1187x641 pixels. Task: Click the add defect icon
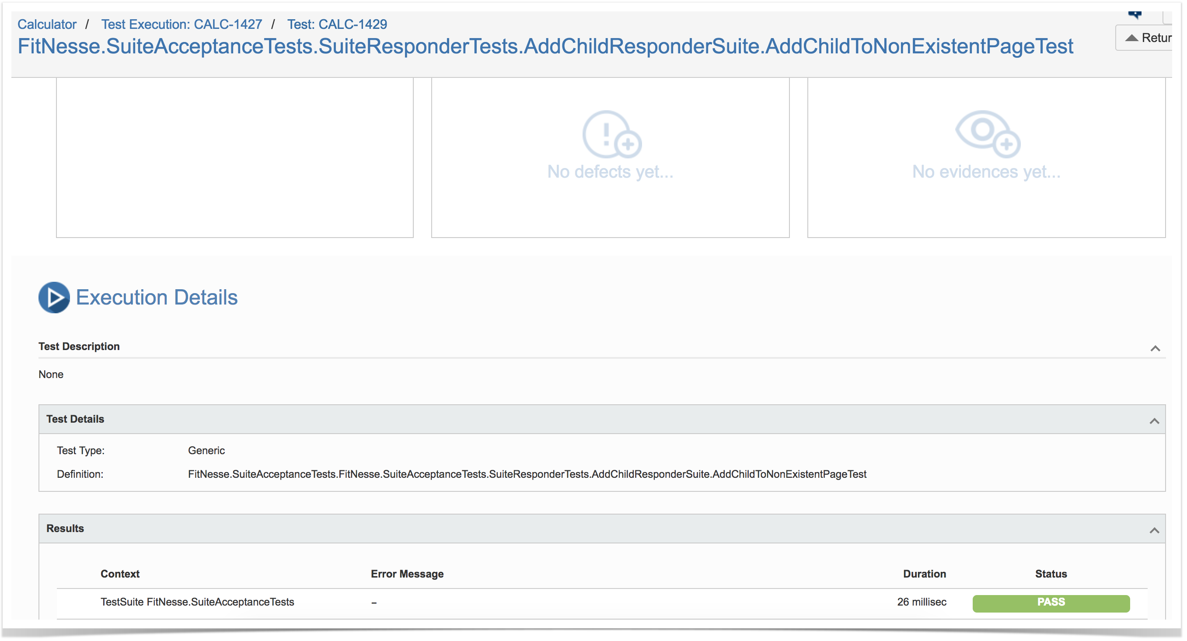(x=612, y=134)
